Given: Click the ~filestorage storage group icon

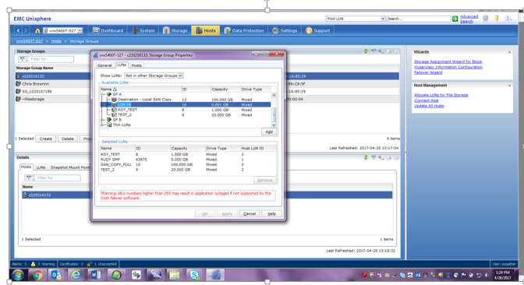Looking at the screenshot, I should [19, 99].
